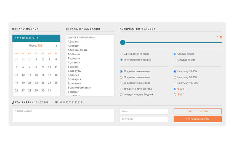The image size is (234, 148).
Task: Click the Примечание text area
Action: pyautogui.click(x=63, y=115)
